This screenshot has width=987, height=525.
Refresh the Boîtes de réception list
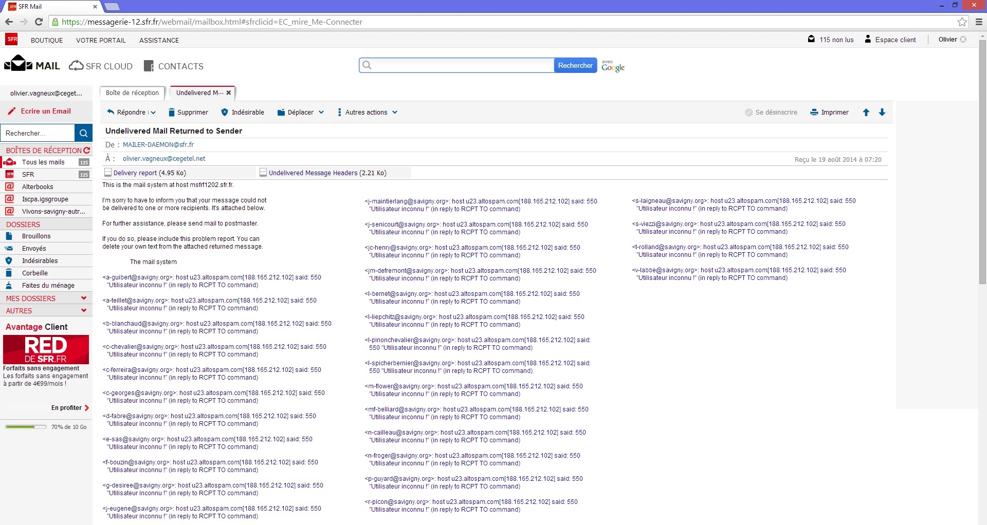pos(87,151)
